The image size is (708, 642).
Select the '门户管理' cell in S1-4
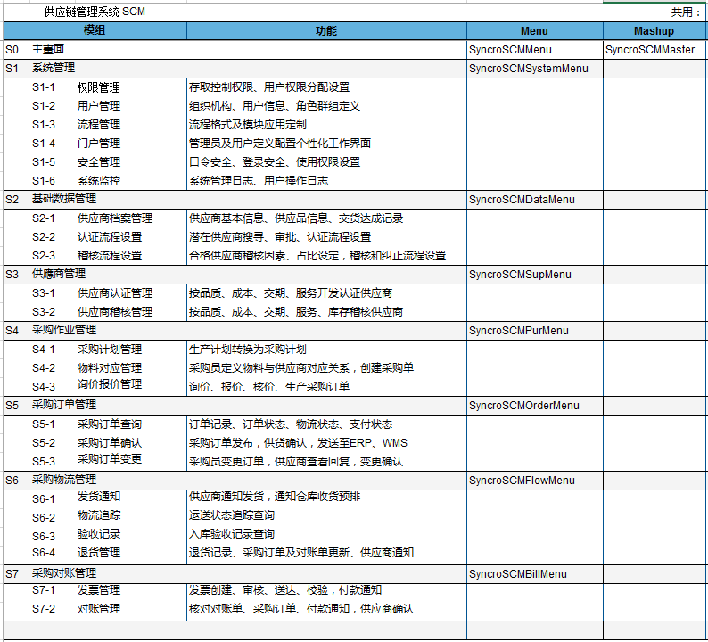(x=98, y=144)
